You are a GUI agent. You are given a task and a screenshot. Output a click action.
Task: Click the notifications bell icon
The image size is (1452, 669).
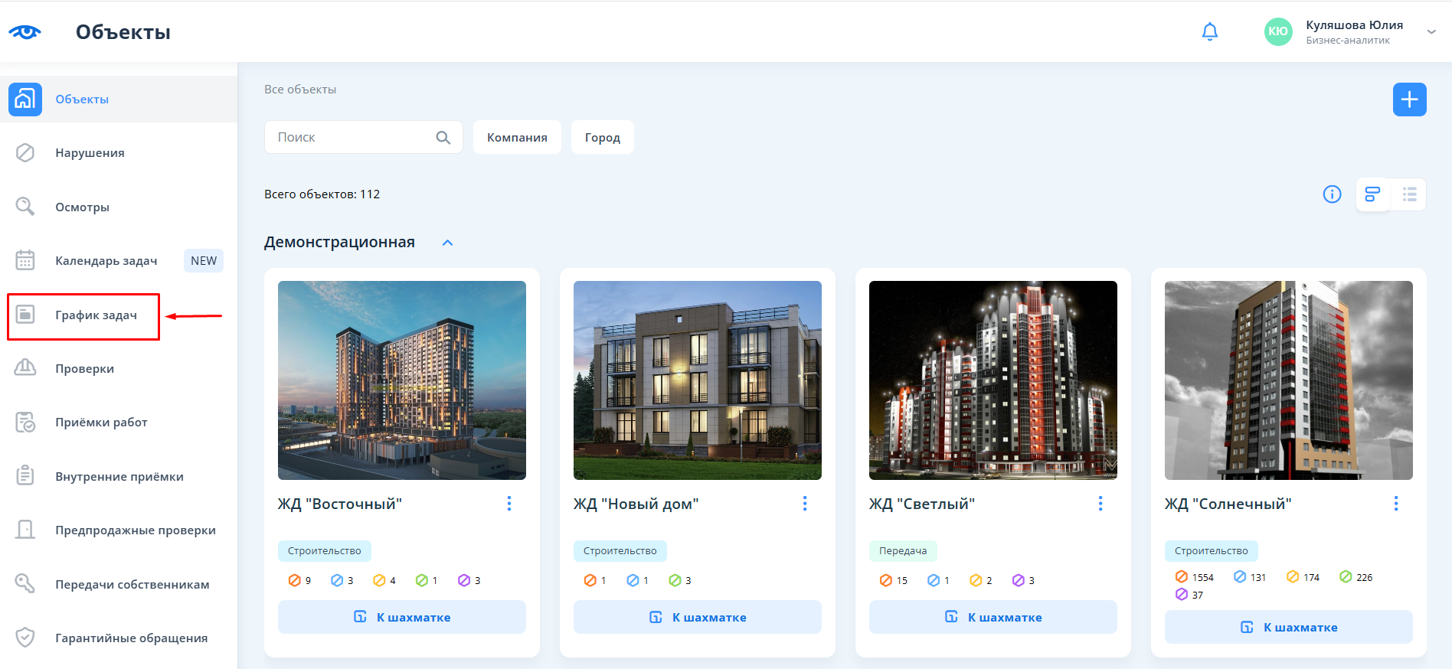pyautogui.click(x=1209, y=31)
